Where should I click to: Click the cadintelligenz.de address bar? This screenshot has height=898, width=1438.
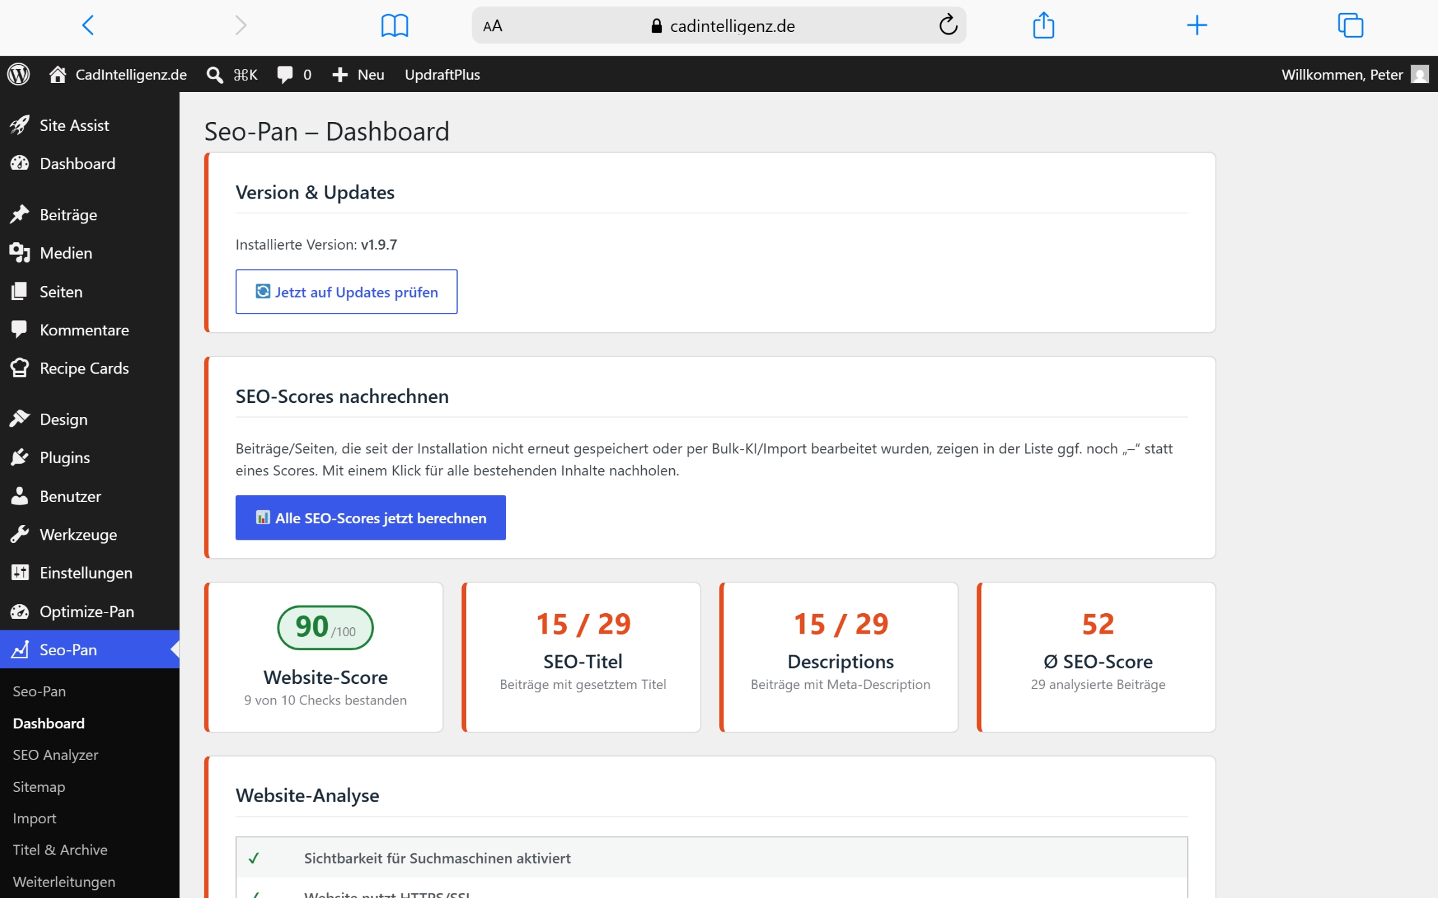(x=719, y=26)
